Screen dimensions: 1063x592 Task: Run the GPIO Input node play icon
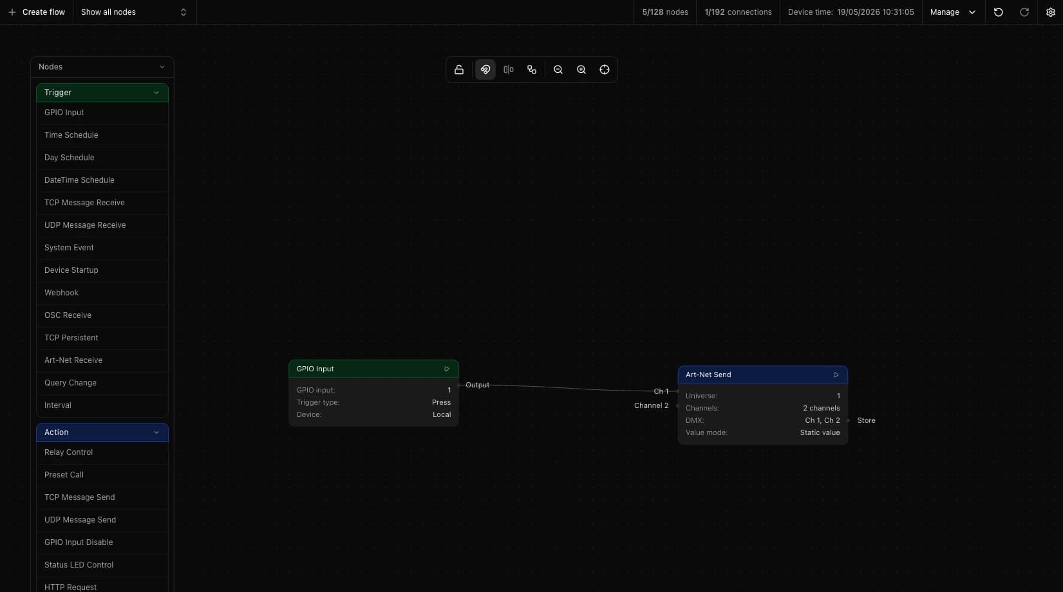447,369
